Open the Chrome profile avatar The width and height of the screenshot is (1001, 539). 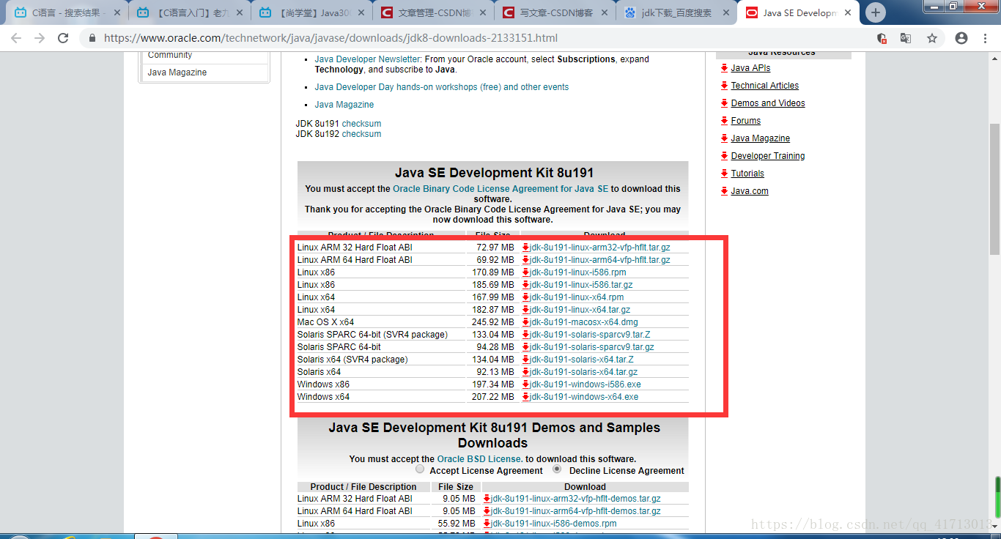click(961, 38)
